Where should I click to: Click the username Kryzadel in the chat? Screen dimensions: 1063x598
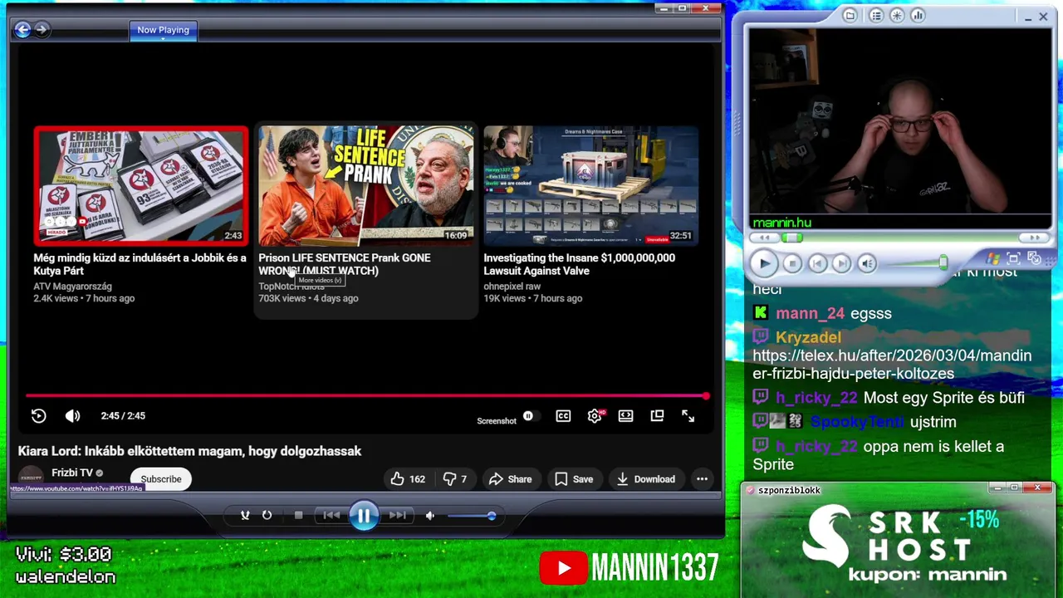pos(808,337)
